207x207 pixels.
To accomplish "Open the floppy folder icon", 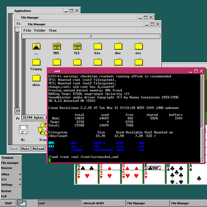I will (x=36, y=62).
